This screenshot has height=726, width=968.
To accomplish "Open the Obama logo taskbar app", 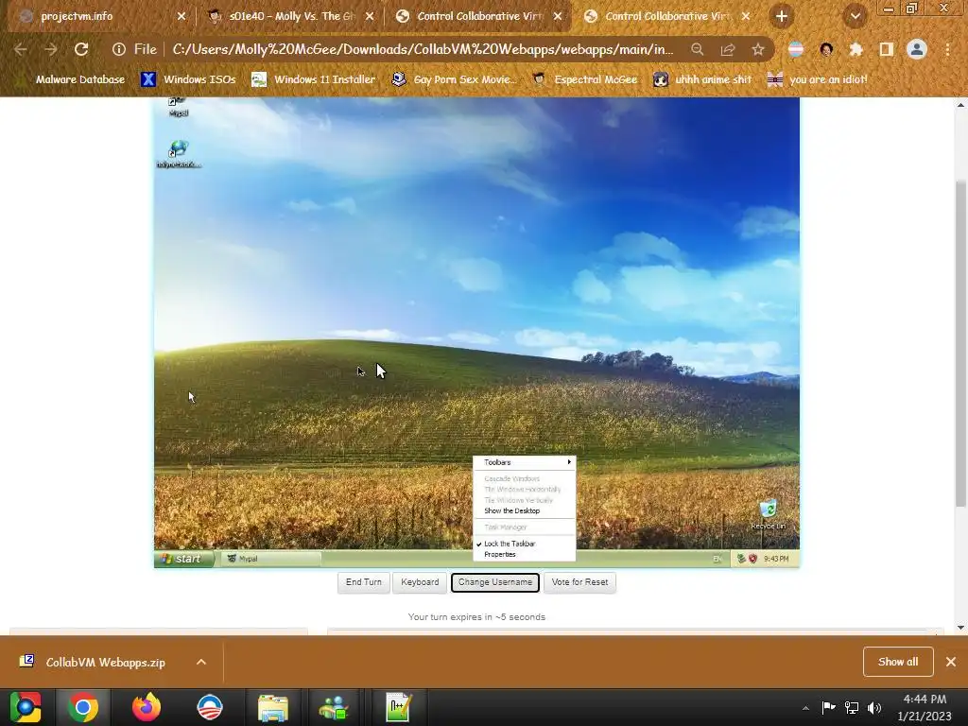I will click(x=209, y=707).
